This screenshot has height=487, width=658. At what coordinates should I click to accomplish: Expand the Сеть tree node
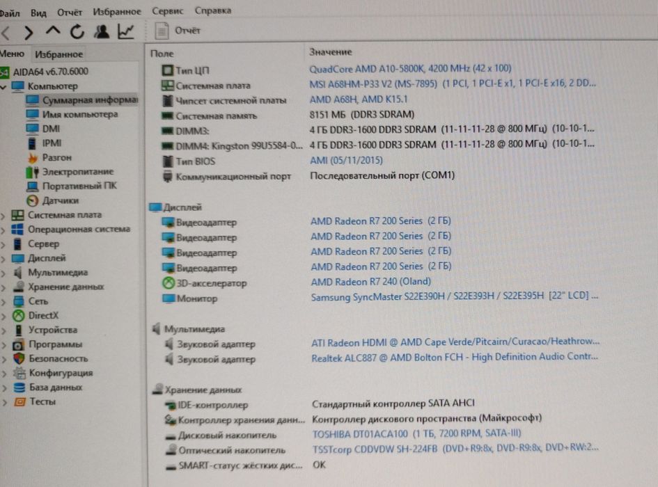[x=3, y=302]
